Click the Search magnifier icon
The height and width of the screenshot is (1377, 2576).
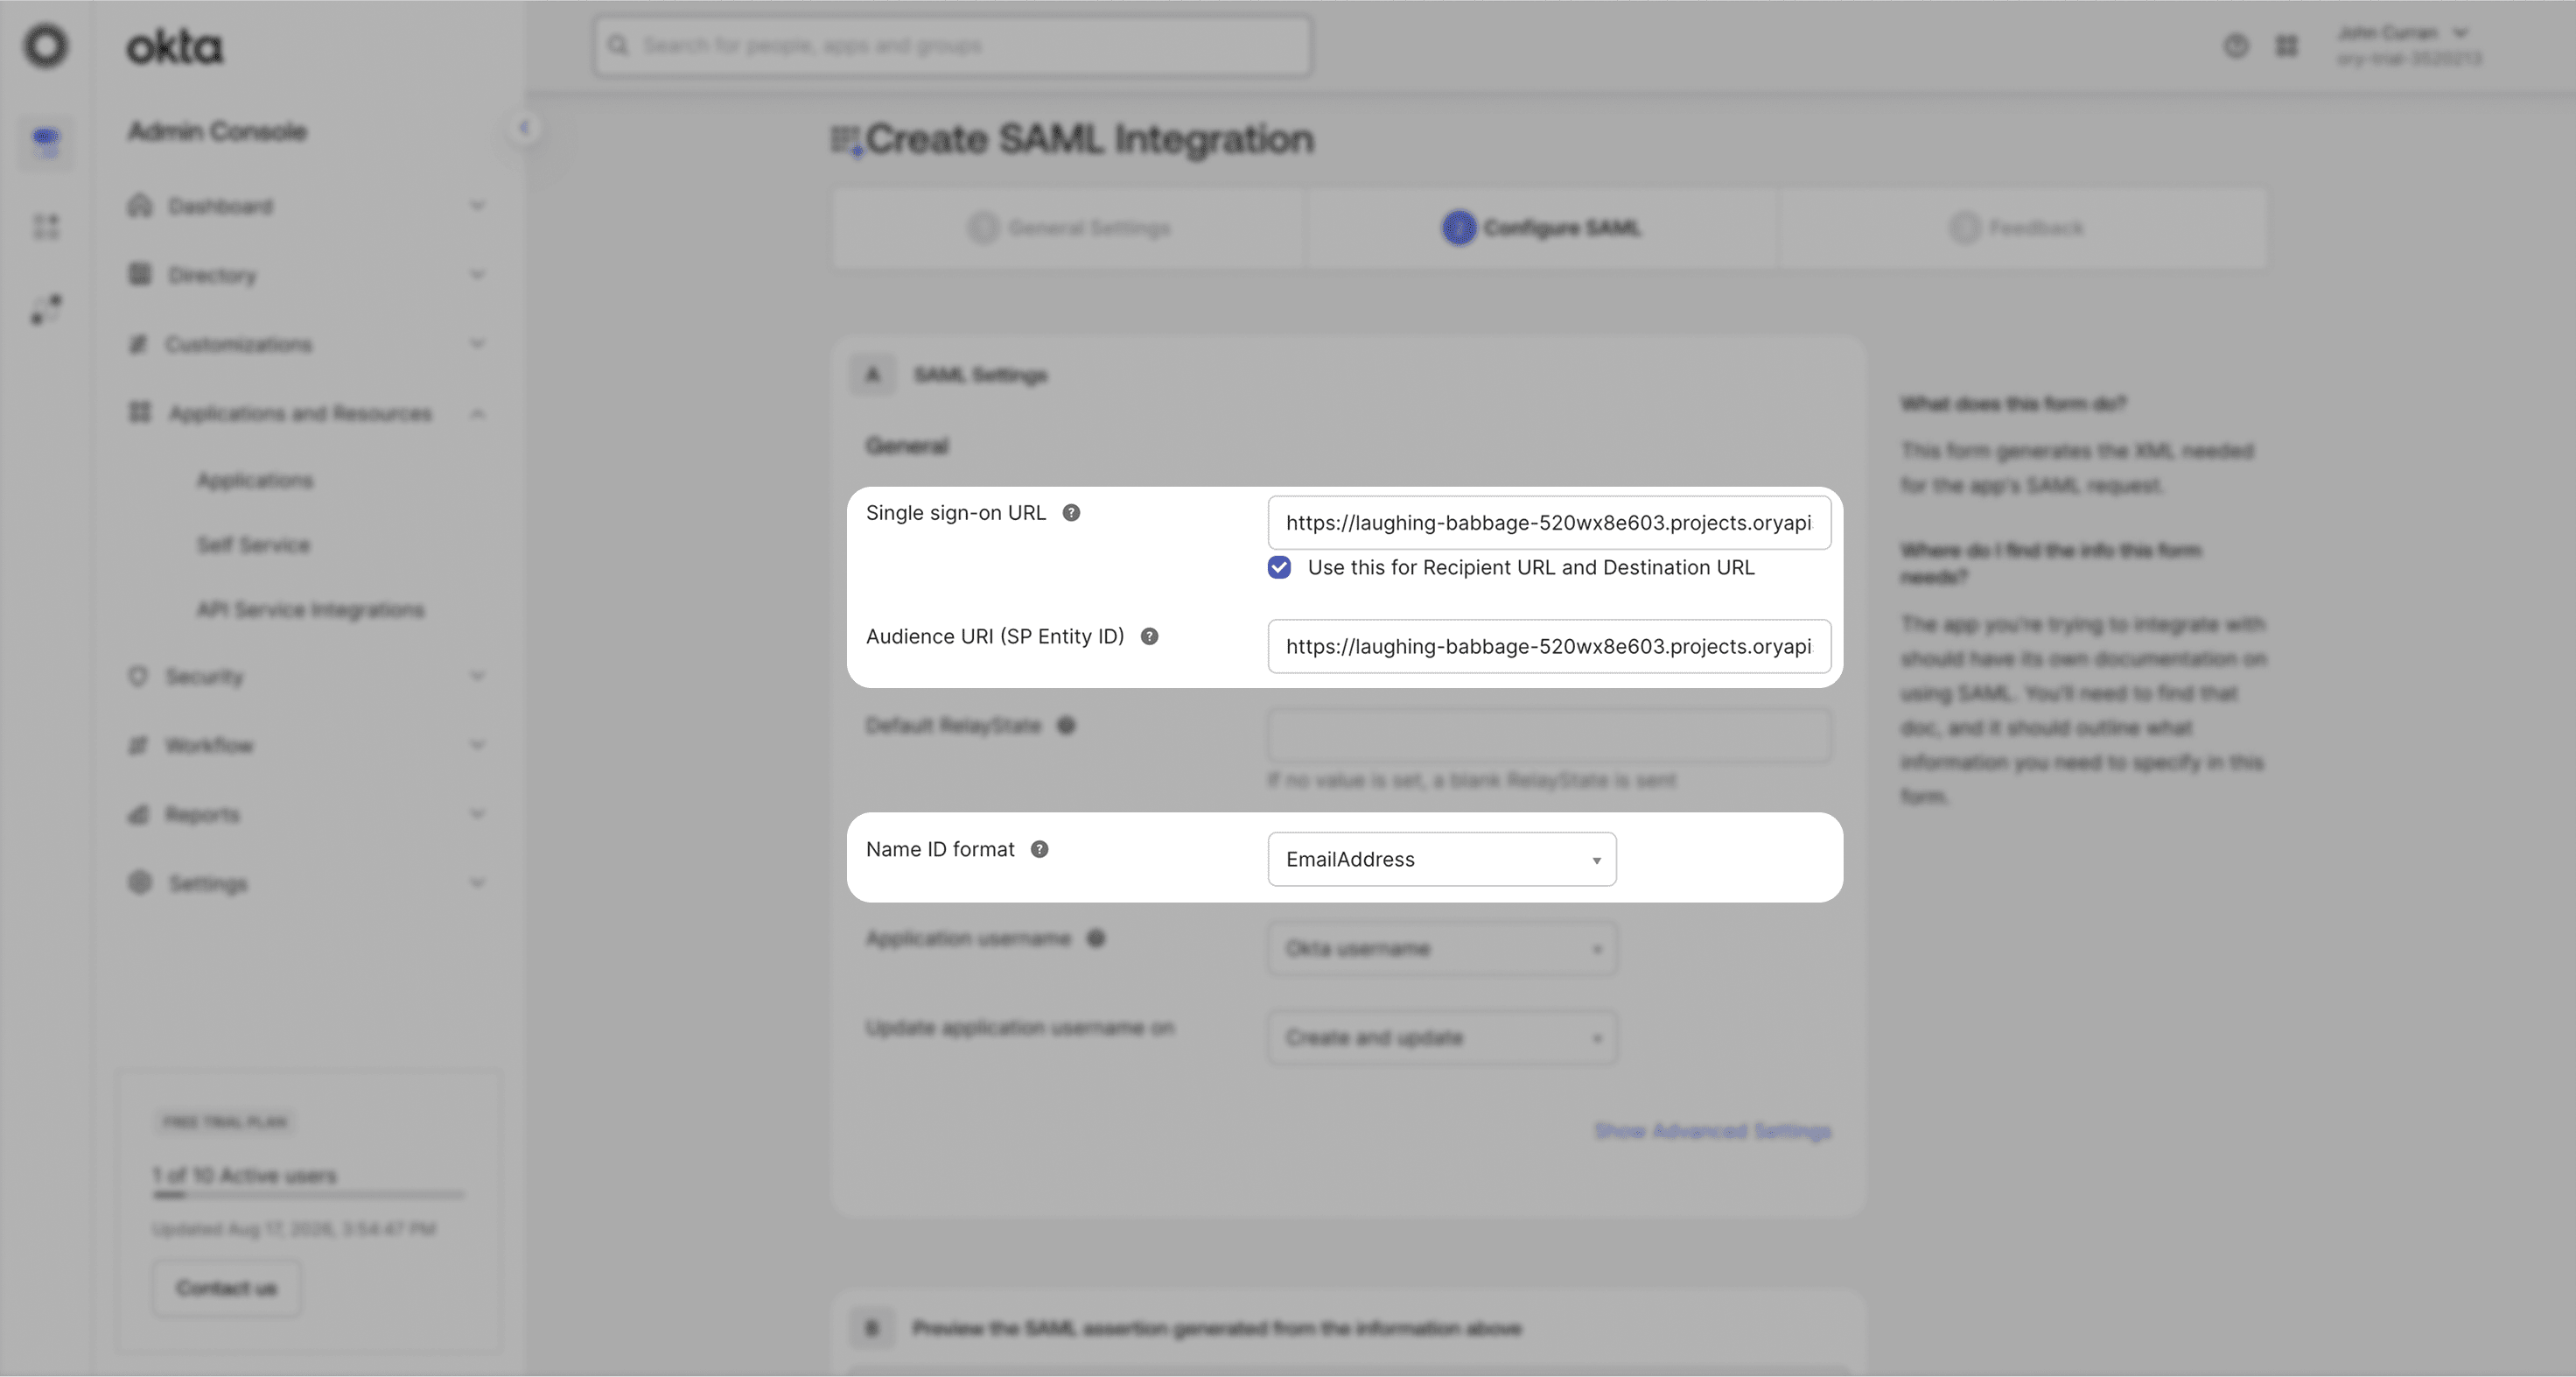coord(619,46)
